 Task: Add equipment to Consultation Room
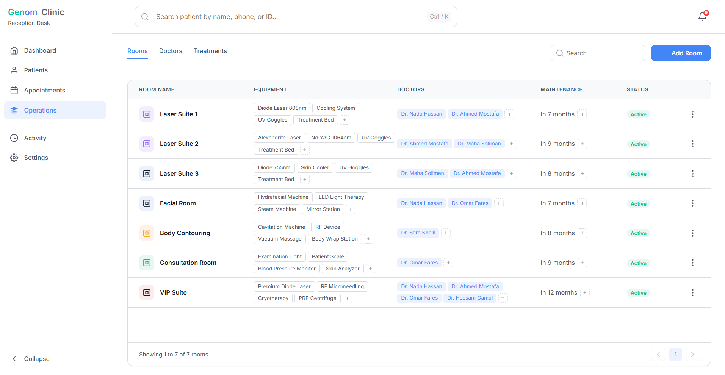(x=370, y=269)
